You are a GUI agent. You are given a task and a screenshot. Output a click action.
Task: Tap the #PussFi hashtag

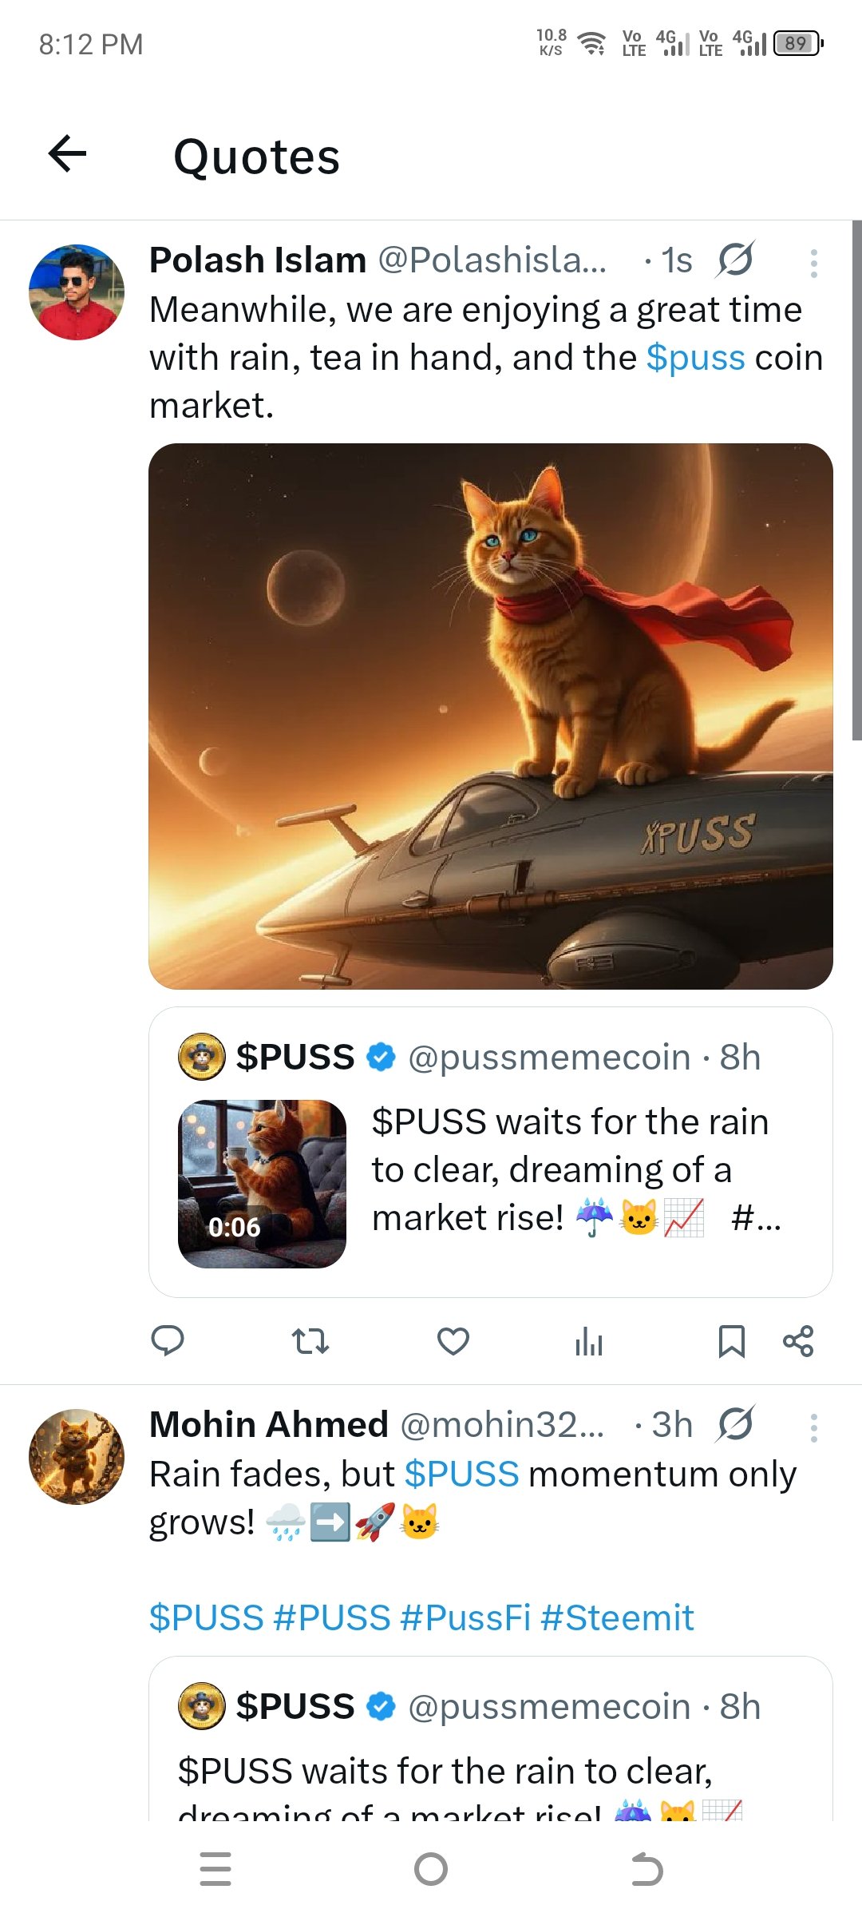point(465,1618)
